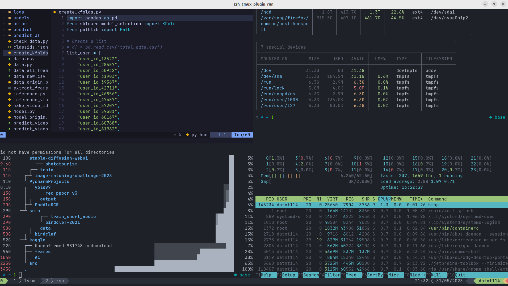Select the lvim window in tmux status bar
The height and width of the screenshot is (286, 508).
pos(29,281)
